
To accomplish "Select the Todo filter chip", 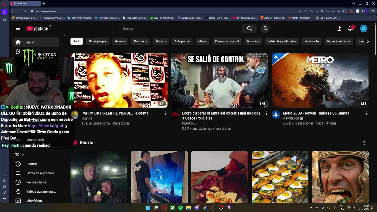I will 77,41.
